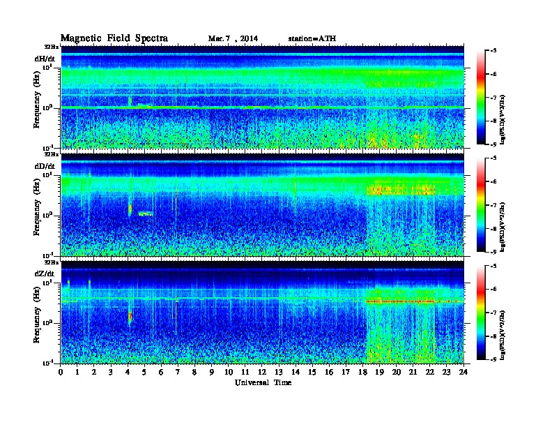This screenshot has width=552, height=427.
Task: Click hour 11 on the time axis
Action: point(245,373)
